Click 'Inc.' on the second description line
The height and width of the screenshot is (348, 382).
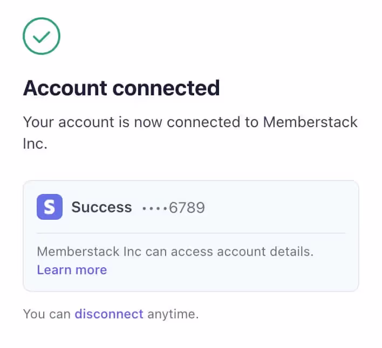point(35,144)
